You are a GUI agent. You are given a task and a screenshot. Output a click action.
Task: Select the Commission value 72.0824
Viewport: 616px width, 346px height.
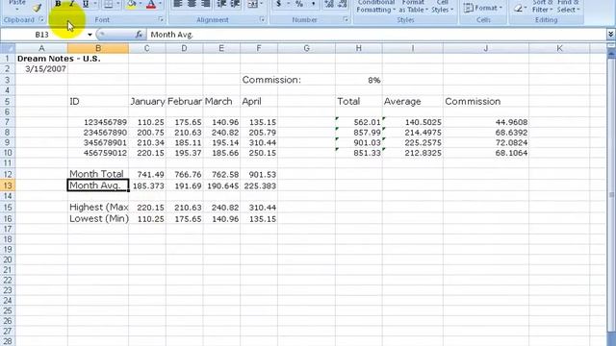point(486,142)
